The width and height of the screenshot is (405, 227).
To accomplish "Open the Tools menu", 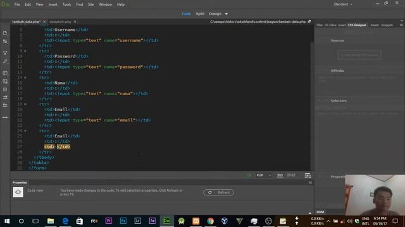I will coord(66,4).
